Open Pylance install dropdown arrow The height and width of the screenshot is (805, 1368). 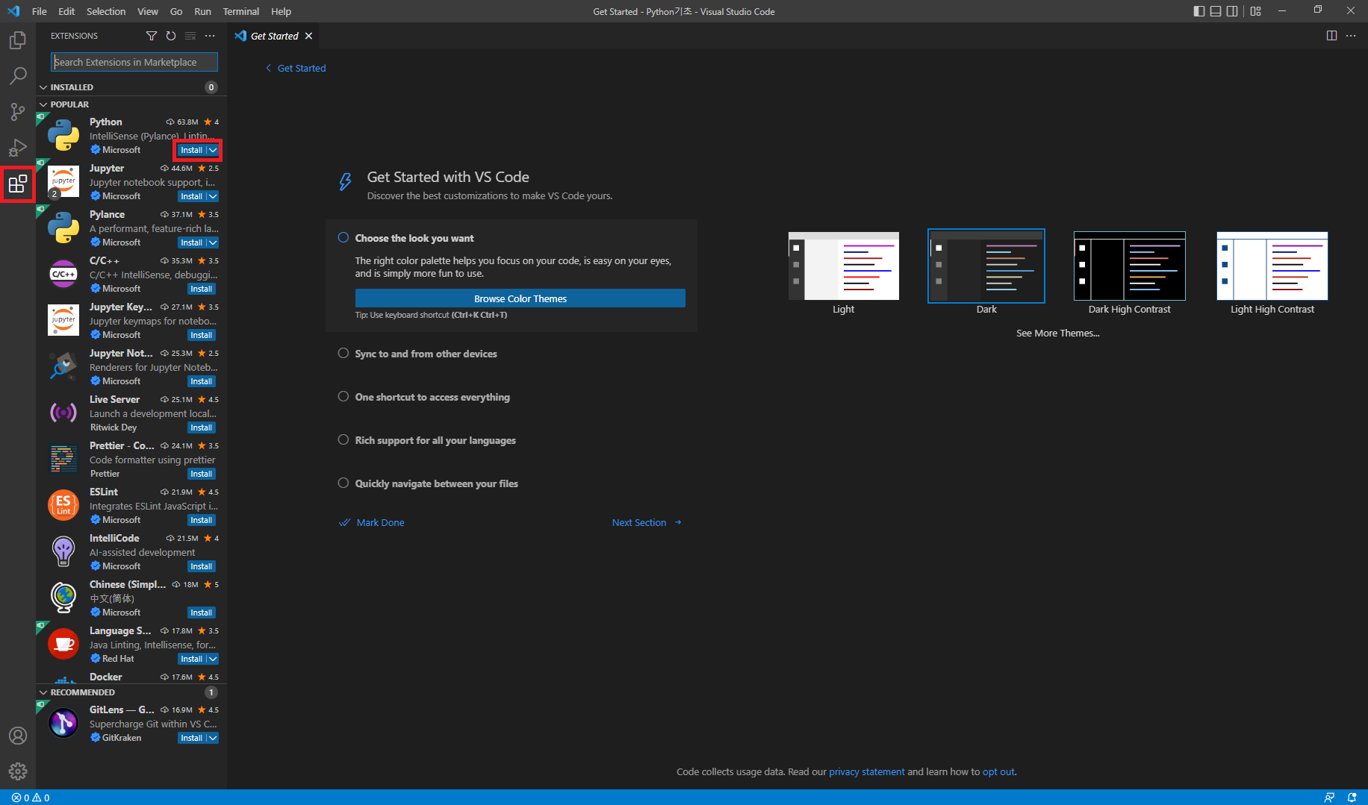(x=213, y=242)
